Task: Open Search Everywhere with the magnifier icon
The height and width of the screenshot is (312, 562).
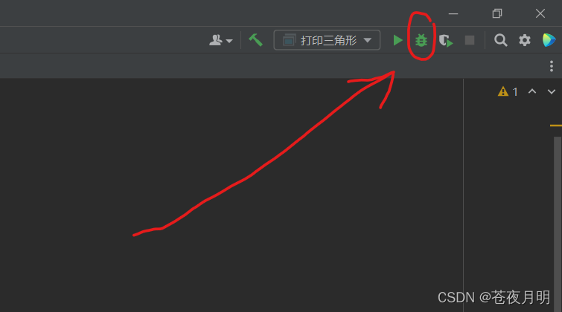Action: tap(501, 40)
